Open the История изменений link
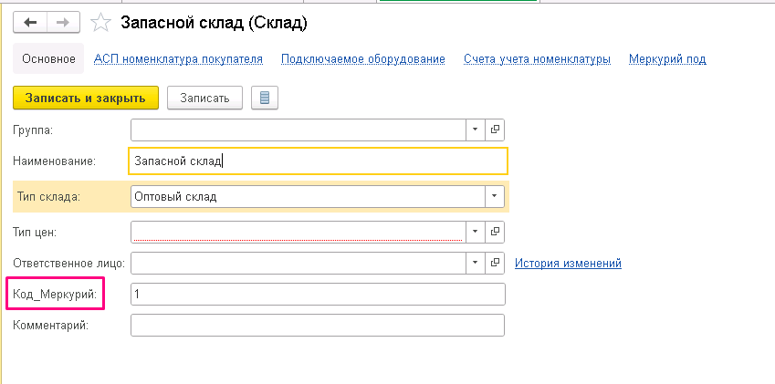The width and height of the screenshot is (775, 384). pyautogui.click(x=568, y=263)
